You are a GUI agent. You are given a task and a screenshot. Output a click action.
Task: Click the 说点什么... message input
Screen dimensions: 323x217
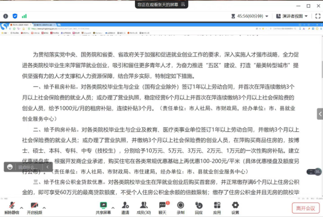tap(28, 167)
